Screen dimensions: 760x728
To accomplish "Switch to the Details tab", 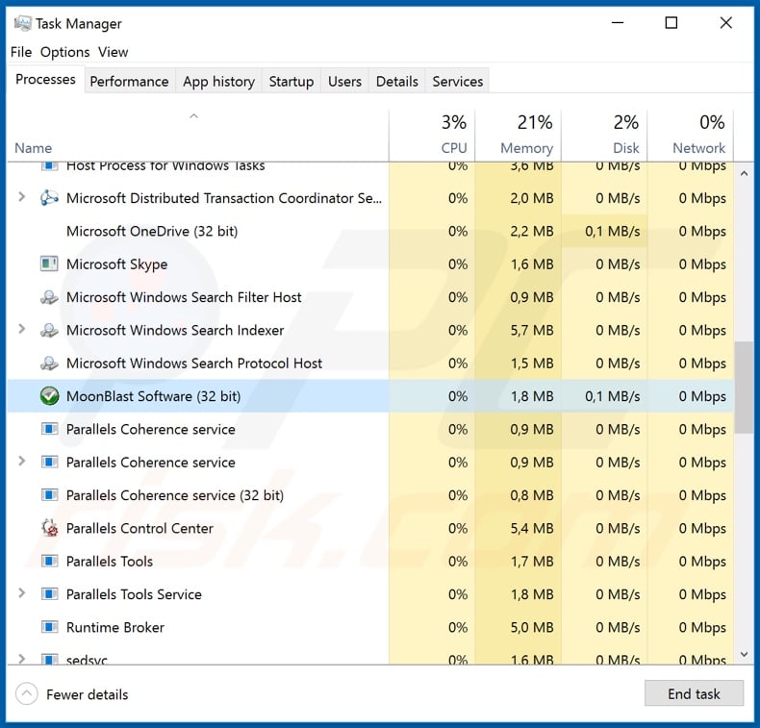I will [x=397, y=82].
